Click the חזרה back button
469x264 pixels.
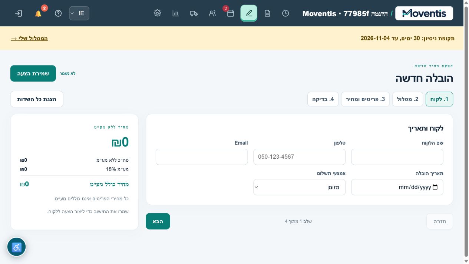(x=440, y=221)
